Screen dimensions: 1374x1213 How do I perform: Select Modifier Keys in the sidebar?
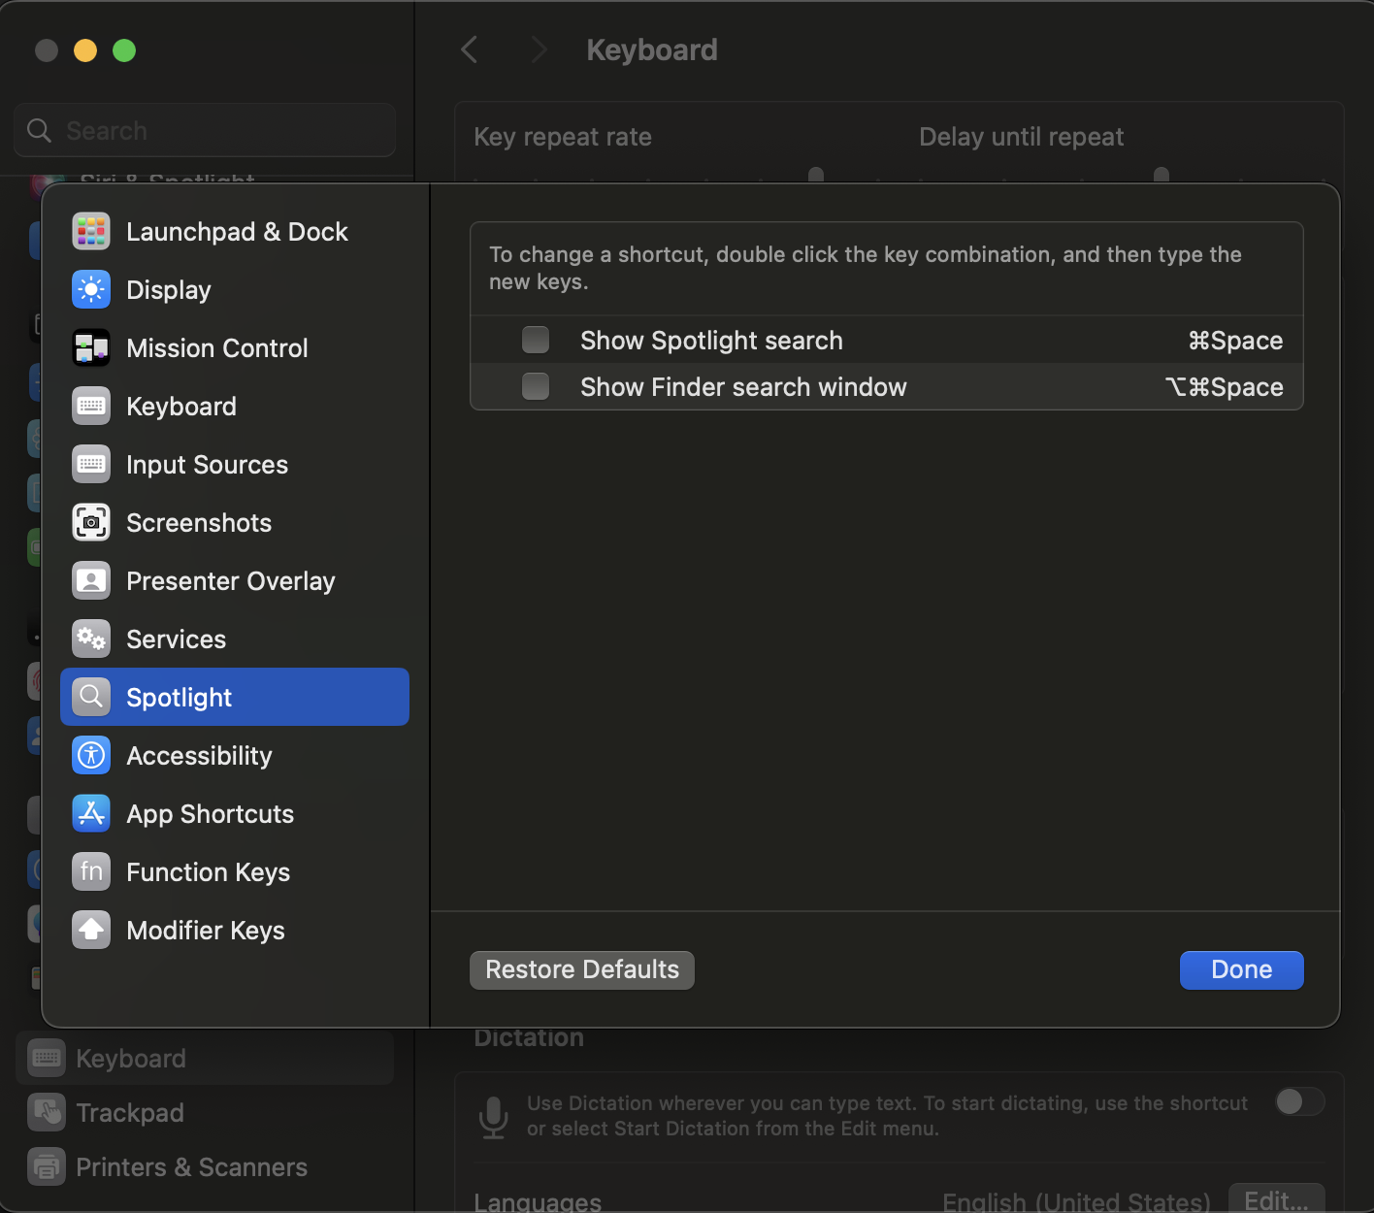coord(205,930)
